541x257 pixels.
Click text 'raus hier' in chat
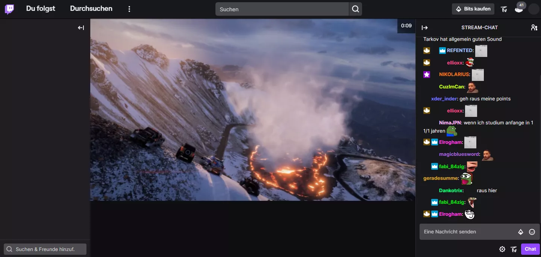[x=487, y=191]
